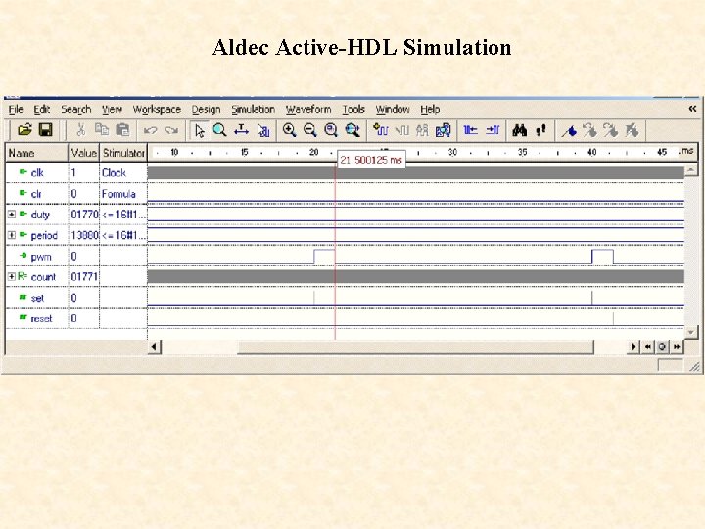Click the Formula stimulator cell
This screenshot has height=529, width=705.
coord(122,194)
